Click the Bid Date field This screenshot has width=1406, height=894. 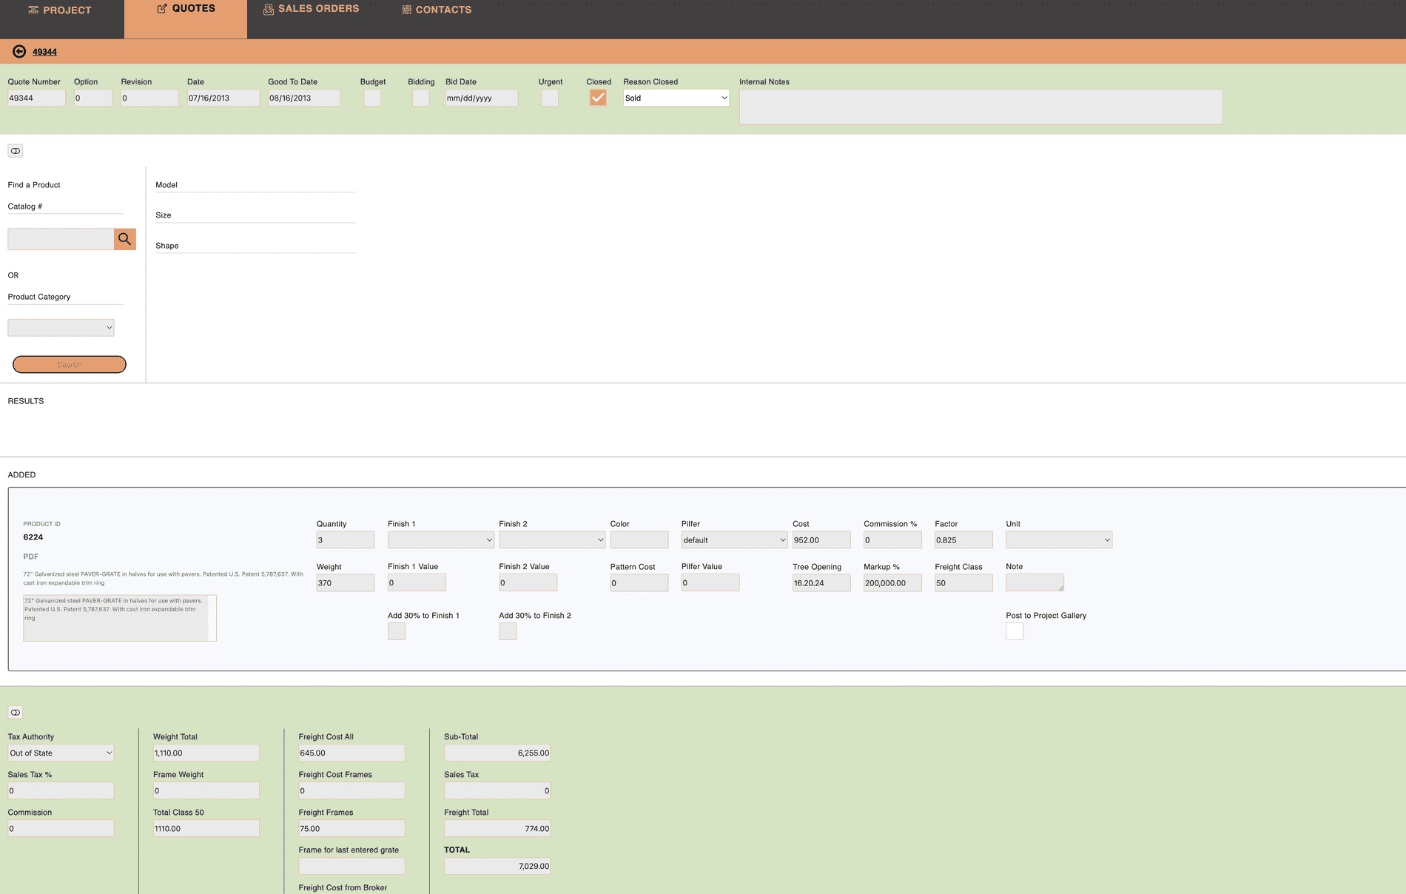482,98
